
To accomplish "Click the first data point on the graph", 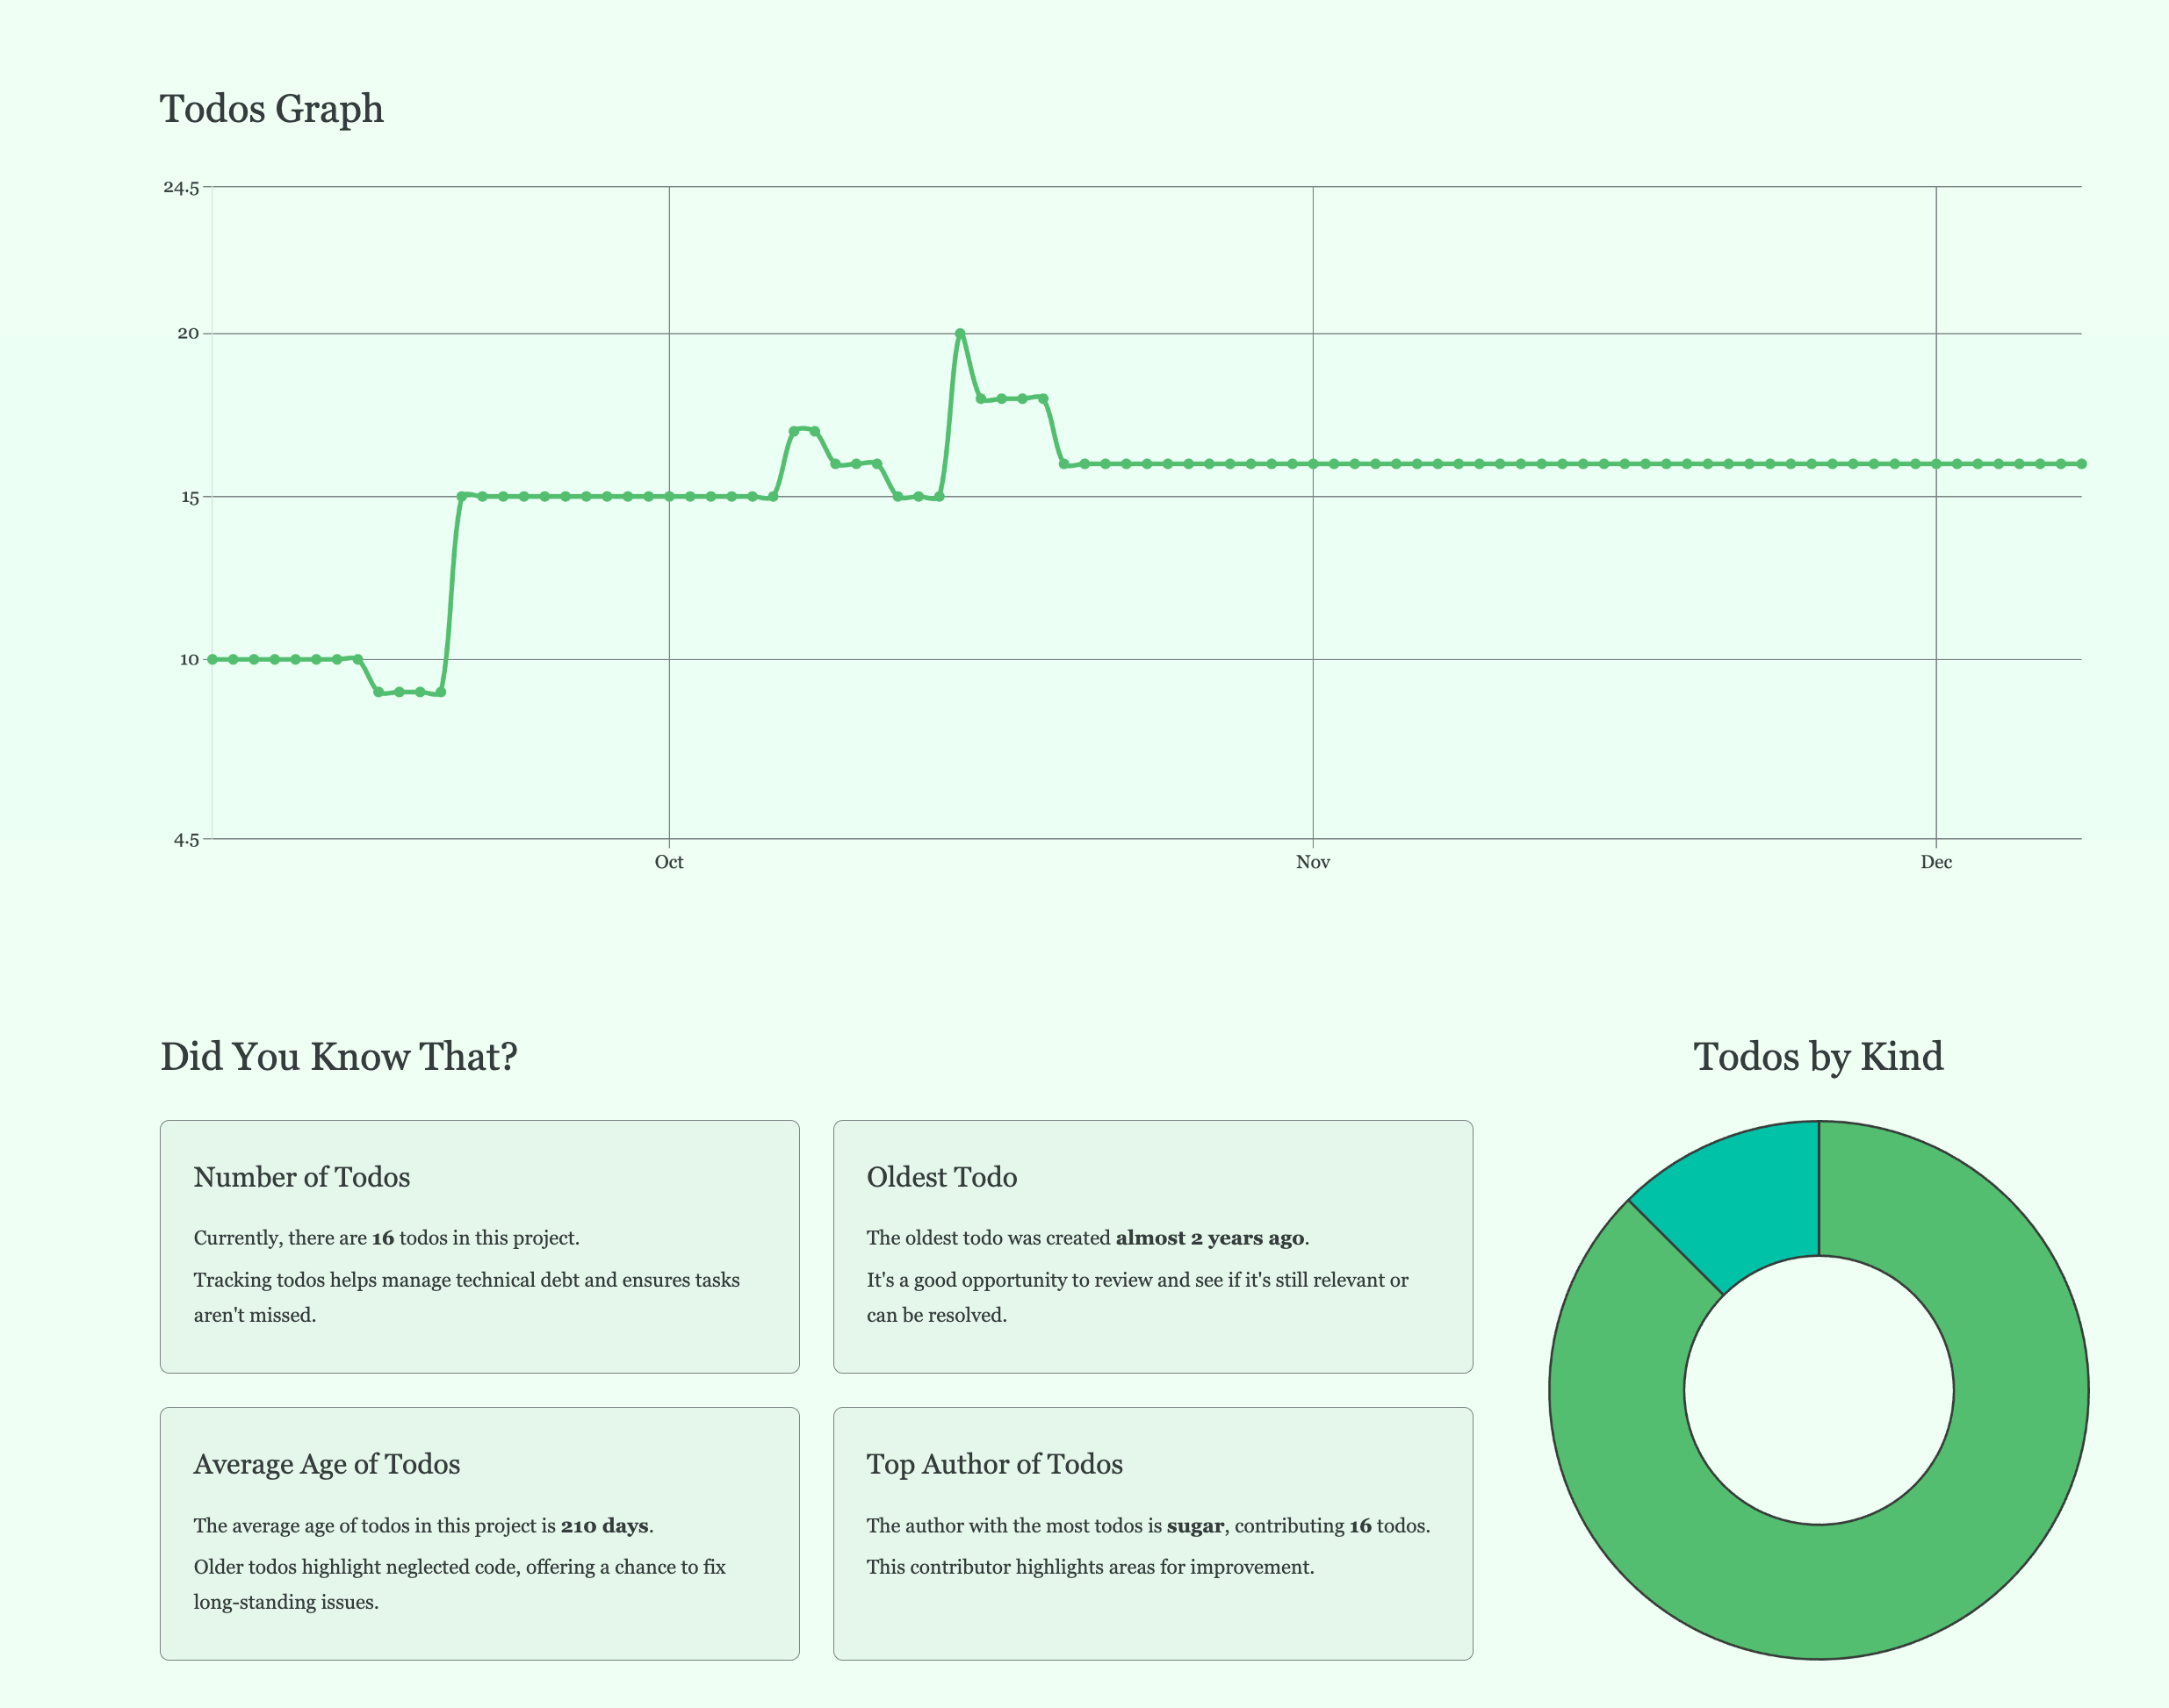I will [213, 659].
